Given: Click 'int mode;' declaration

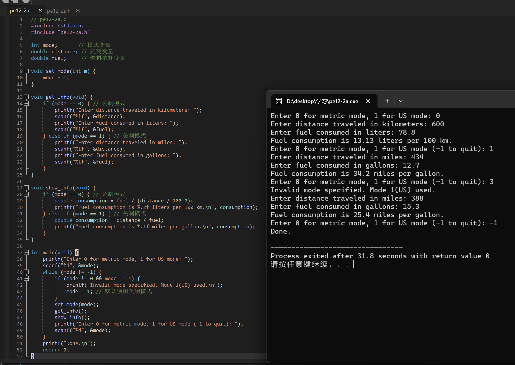Looking at the screenshot, I should click(44, 45).
